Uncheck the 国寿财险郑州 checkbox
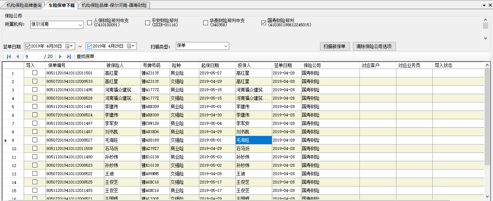The height and width of the screenshot is (201, 493). [x=263, y=23]
